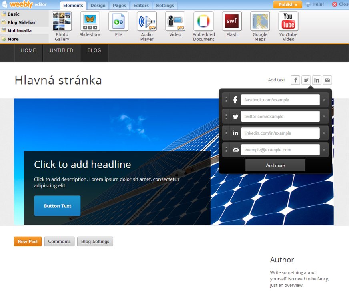Grab the drag handle of linkedin row
The image size is (349, 298).
point(226,133)
